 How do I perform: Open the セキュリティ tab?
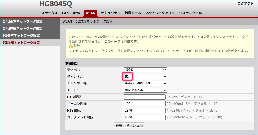[111, 13]
